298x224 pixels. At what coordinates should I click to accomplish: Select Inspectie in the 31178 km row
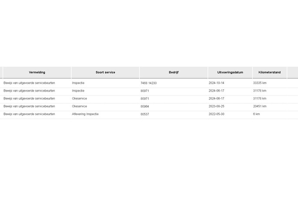pyautogui.click(x=78, y=91)
